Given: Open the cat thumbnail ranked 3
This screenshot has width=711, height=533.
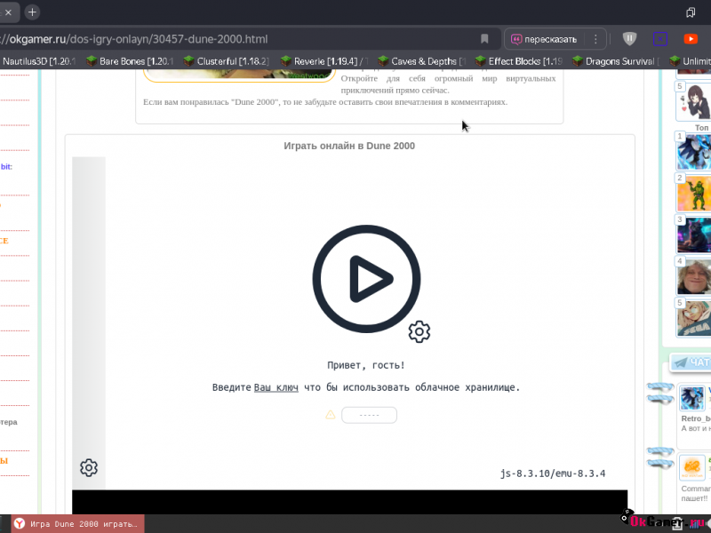Looking at the screenshot, I should point(693,235).
